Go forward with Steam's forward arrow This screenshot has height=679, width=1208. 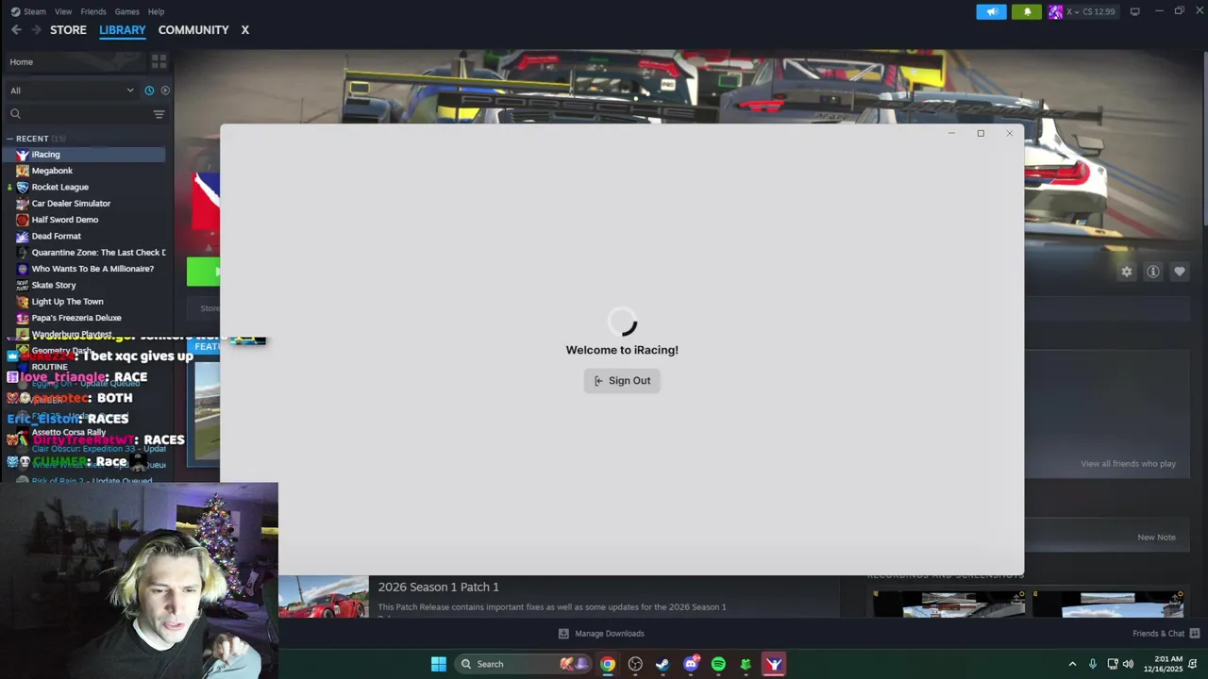point(36,30)
